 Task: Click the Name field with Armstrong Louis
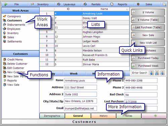tap(80, 81)
